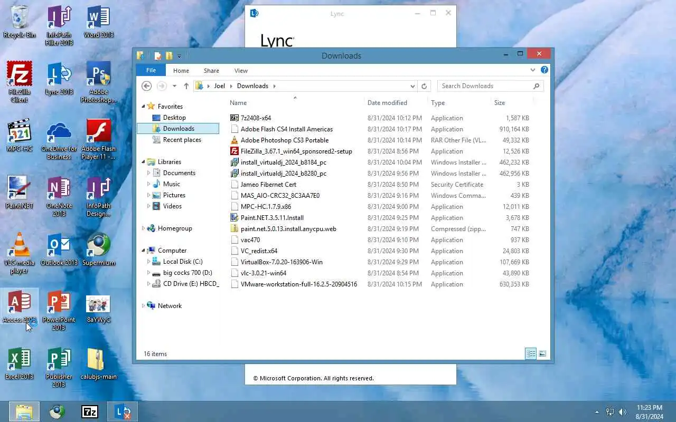
Task: Open the Share ribbon tab
Action: click(x=211, y=70)
